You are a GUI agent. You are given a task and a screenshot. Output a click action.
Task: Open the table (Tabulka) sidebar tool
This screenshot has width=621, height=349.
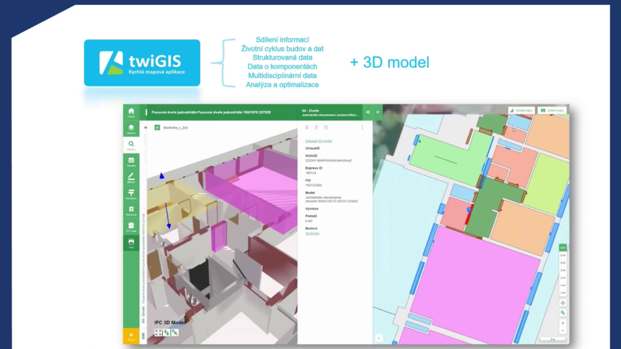[x=131, y=161]
